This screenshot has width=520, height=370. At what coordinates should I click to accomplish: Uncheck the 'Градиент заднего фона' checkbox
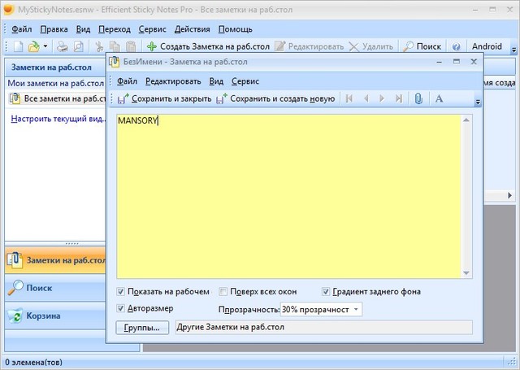[326, 291]
